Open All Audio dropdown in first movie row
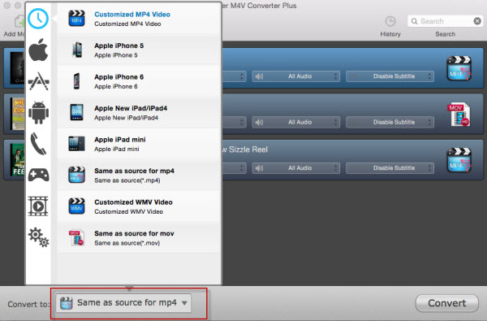The height and width of the screenshot is (321, 487). tap(296, 76)
